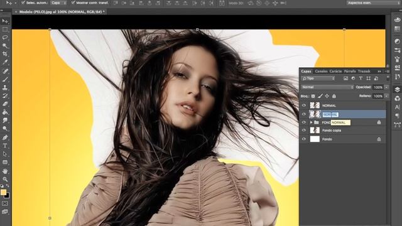This screenshot has height=226, width=402.
Task: Switch to the Trazados tab
Action: pos(364,71)
